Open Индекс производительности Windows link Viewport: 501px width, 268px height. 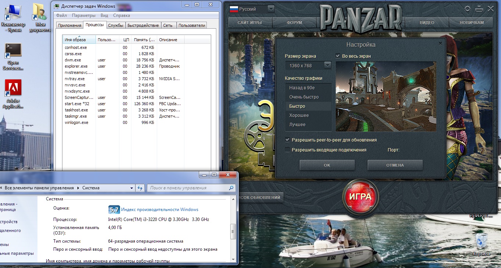(160, 210)
